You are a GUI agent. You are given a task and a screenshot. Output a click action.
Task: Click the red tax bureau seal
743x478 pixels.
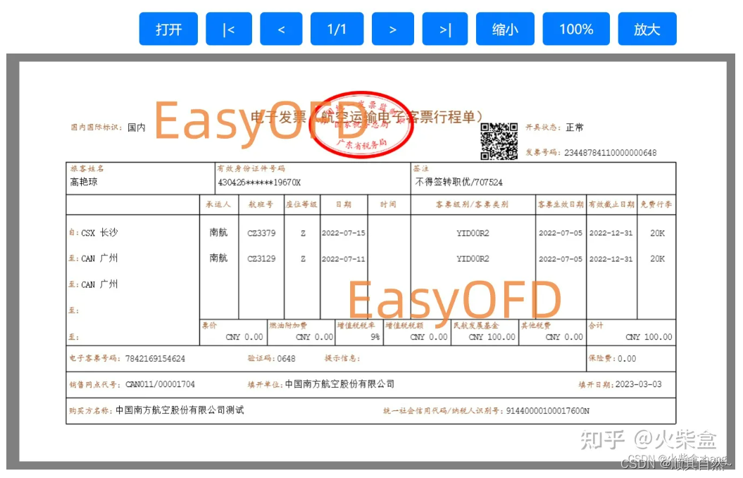pyautogui.click(x=361, y=124)
